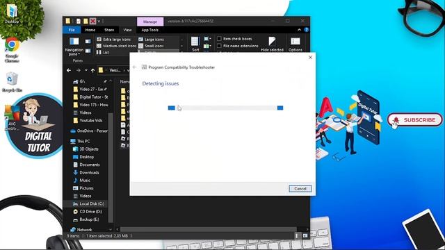Switch to Share ribbon tab
The height and width of the screenshot is (250, 445).
[x=109, y=30]
